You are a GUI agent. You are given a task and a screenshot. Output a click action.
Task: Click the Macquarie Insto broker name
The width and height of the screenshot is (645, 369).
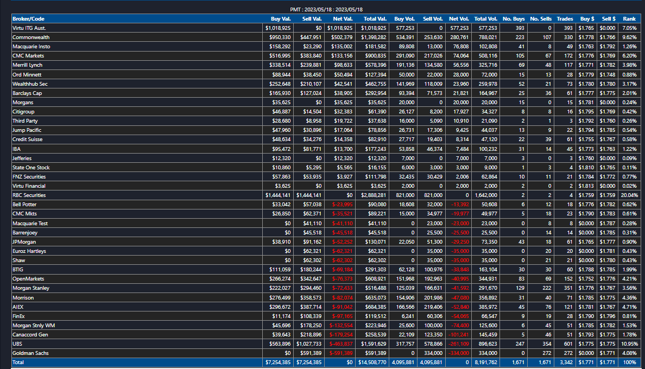point(31,47)
